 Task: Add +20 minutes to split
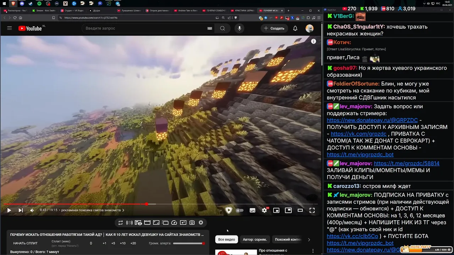tap(133, 243)
